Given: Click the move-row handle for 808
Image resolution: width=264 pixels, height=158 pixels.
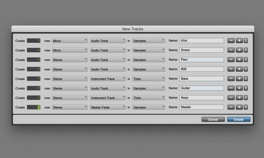Looking at the screenshot, I should 246,69.
